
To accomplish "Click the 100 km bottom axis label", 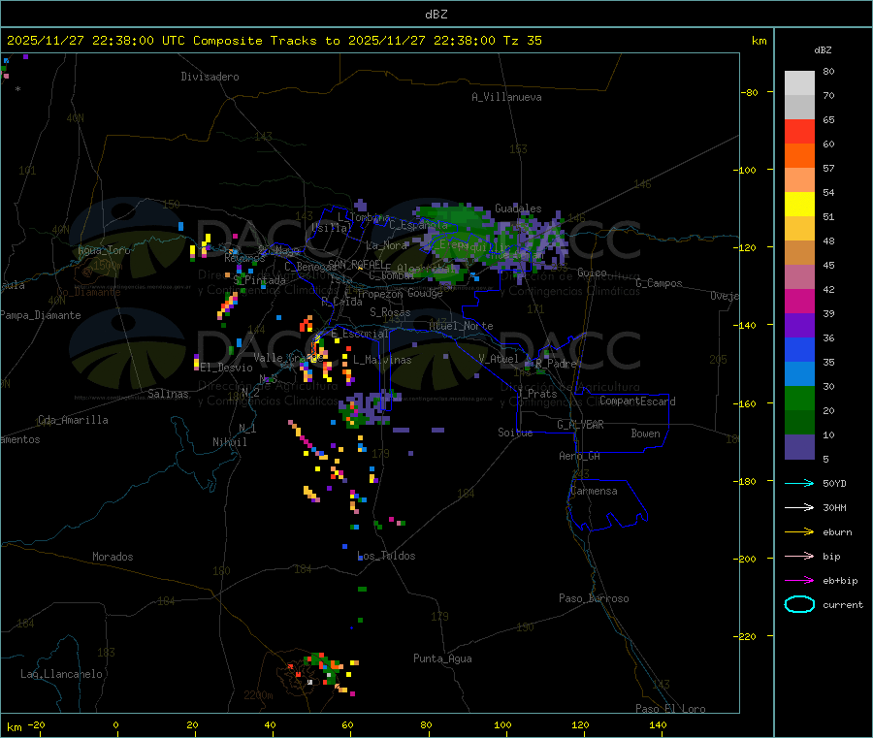I will coord(502,724).
